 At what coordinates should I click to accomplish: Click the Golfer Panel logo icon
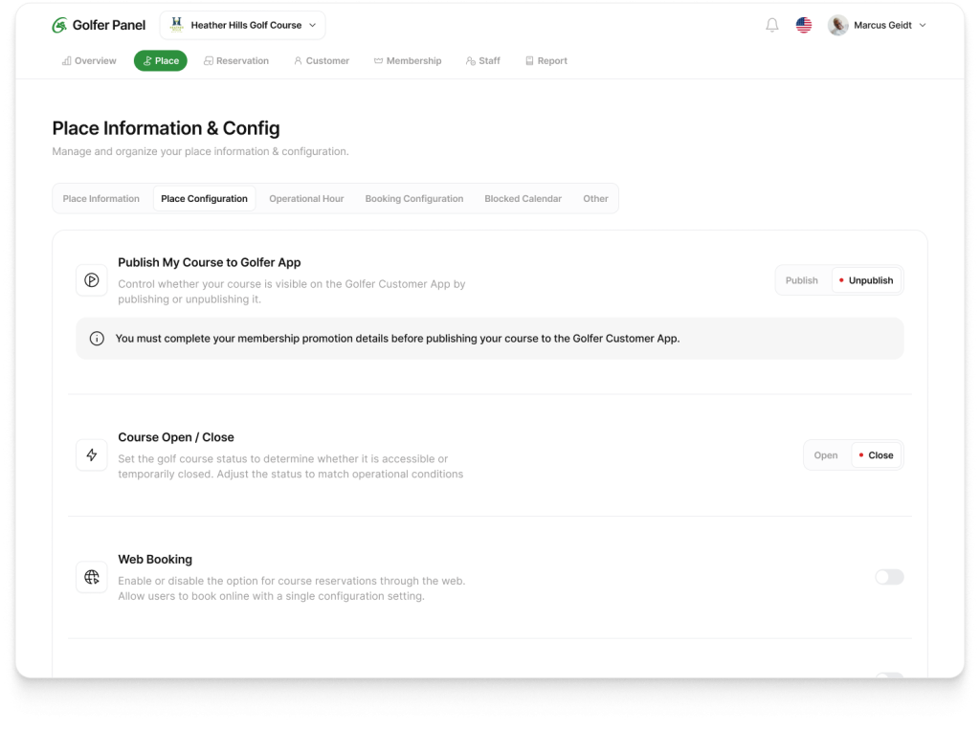[59, 26]
